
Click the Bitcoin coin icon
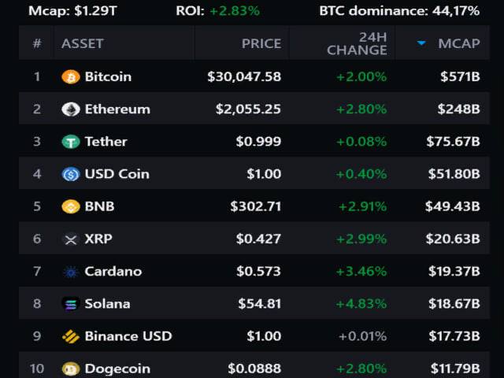pyautogui.click(x=71, y=77)
